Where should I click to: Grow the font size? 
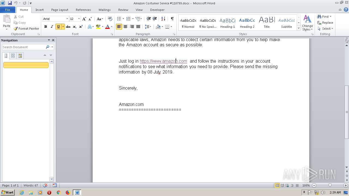click(84, 19)
